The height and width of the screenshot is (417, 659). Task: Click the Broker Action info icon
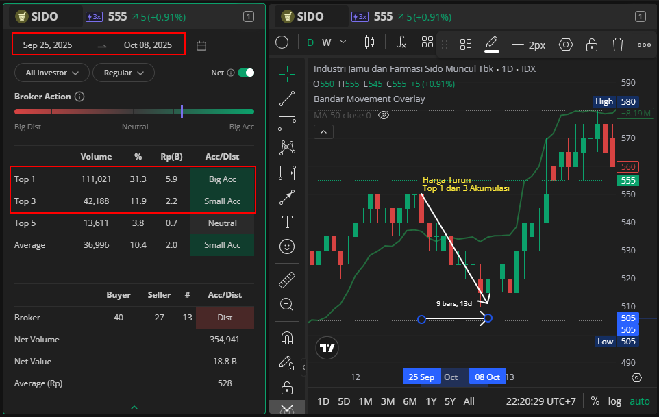[x=79, y=97]
